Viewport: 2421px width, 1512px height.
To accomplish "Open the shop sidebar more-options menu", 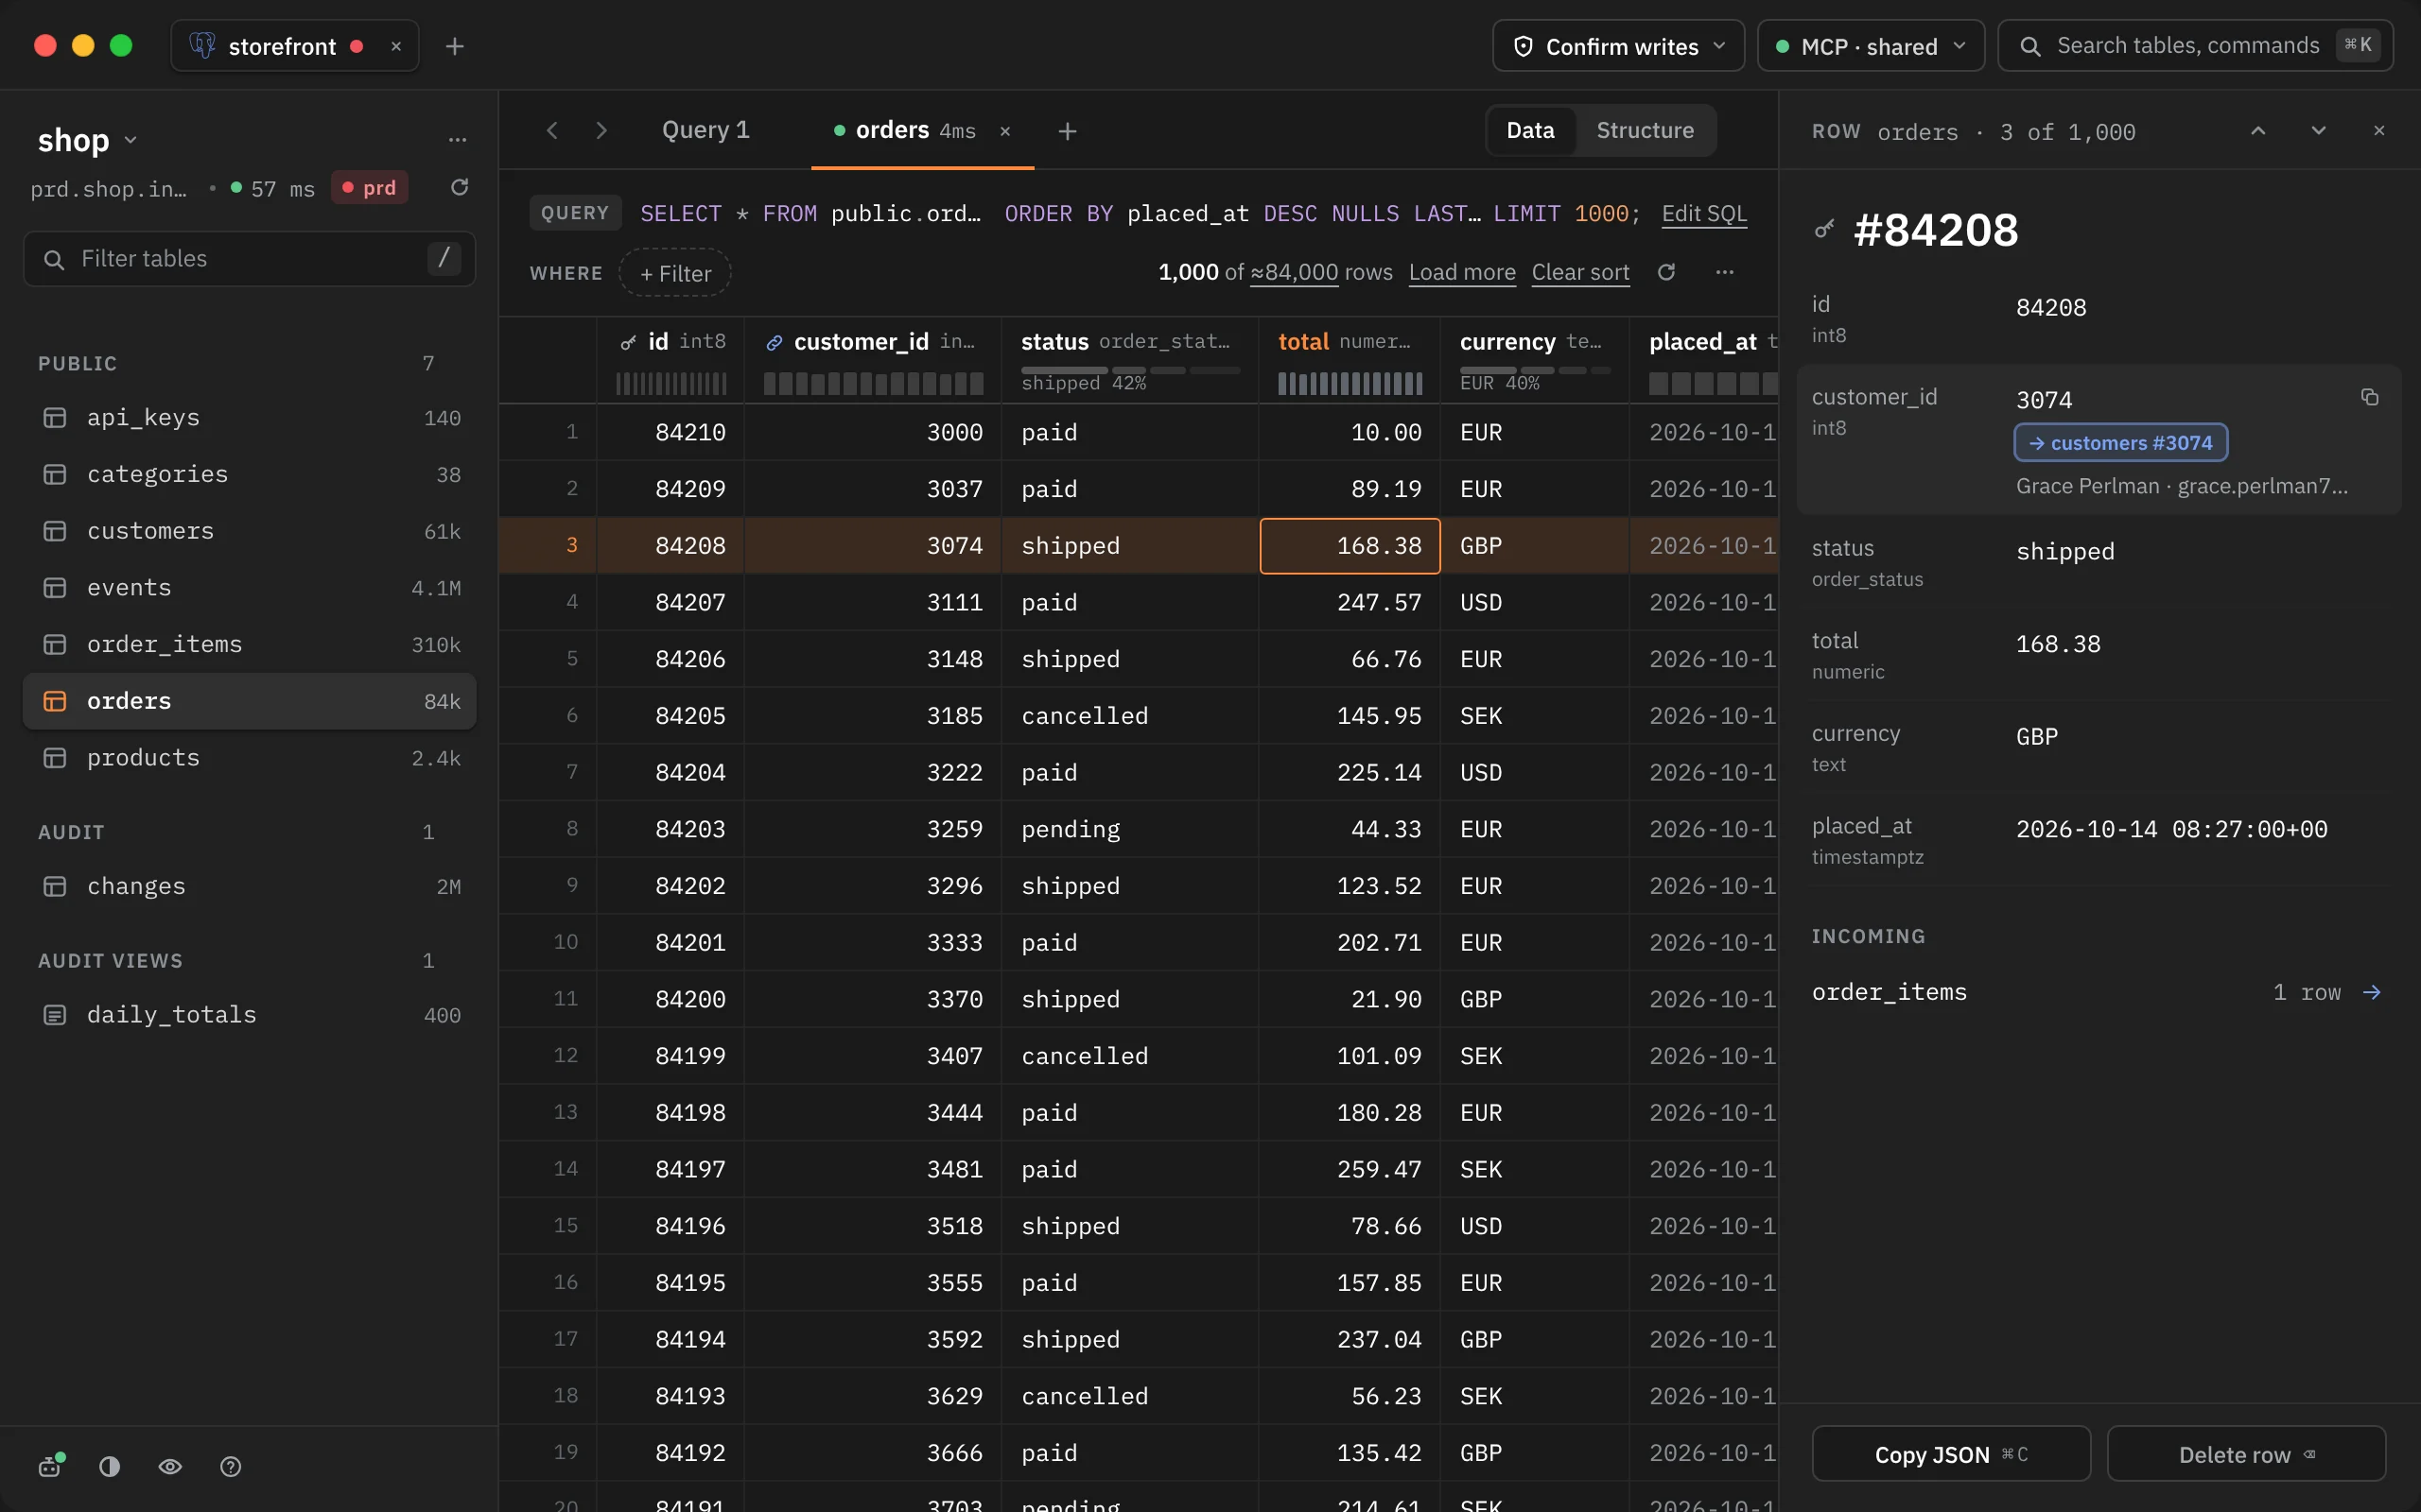I will point(457,139).
